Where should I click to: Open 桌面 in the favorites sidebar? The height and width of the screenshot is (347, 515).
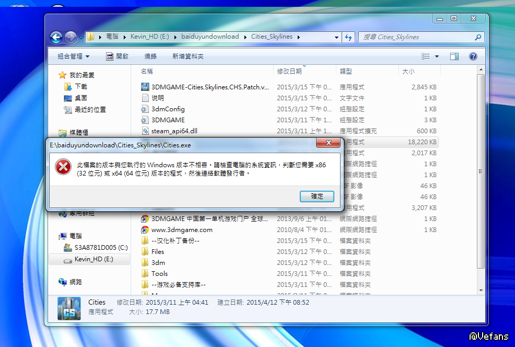81,98
